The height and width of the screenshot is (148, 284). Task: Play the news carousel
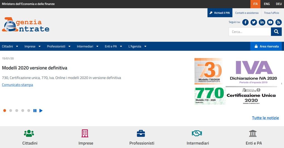pos(41,111)
